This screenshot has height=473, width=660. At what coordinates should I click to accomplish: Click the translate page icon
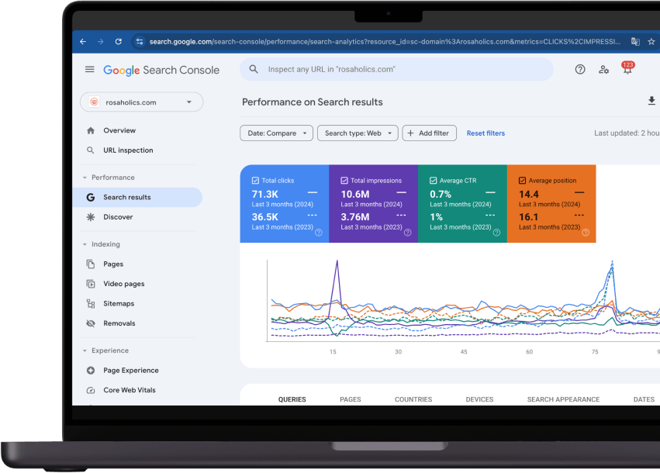pos(635,42)
